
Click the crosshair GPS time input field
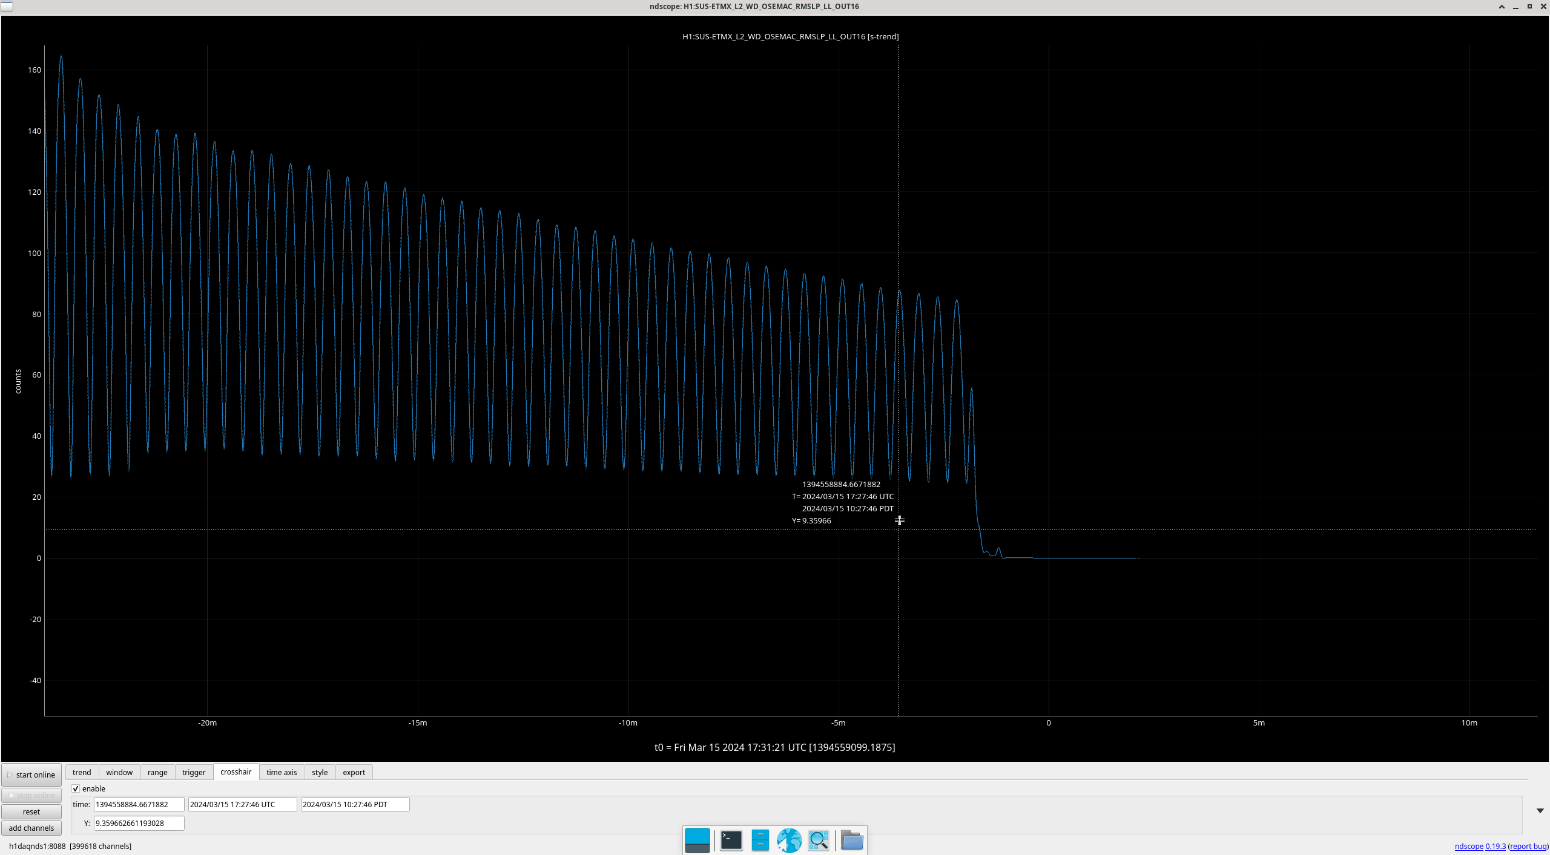[139, 804]
